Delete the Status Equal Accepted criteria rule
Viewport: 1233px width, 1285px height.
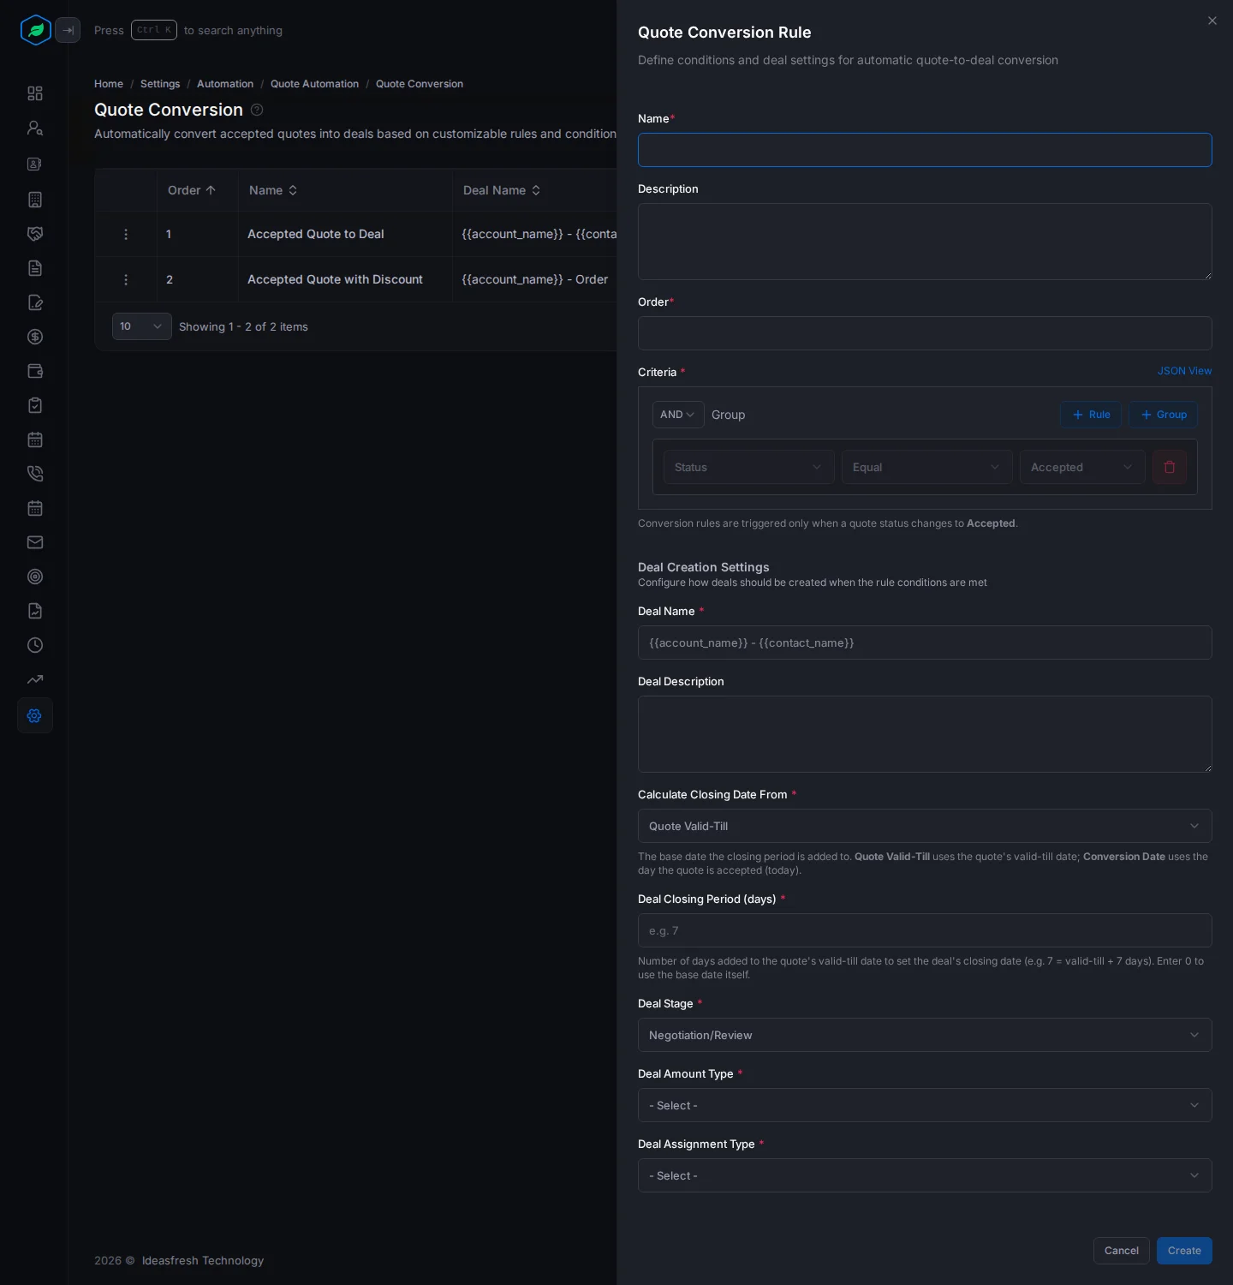tap(1170, 467)
